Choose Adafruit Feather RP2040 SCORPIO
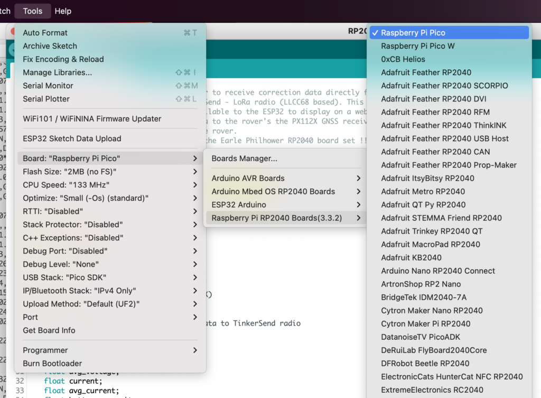This screenshot has width=541, height=398. [449, 86]
